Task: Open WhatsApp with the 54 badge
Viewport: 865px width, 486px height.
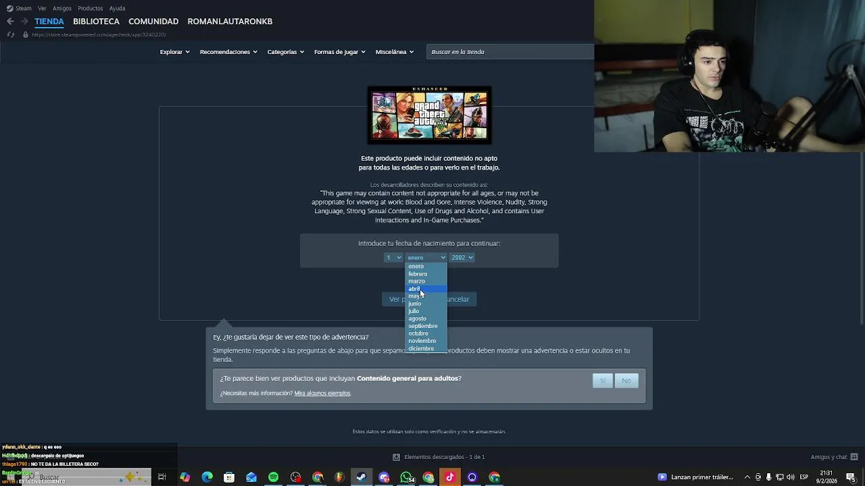Action: 406,477
